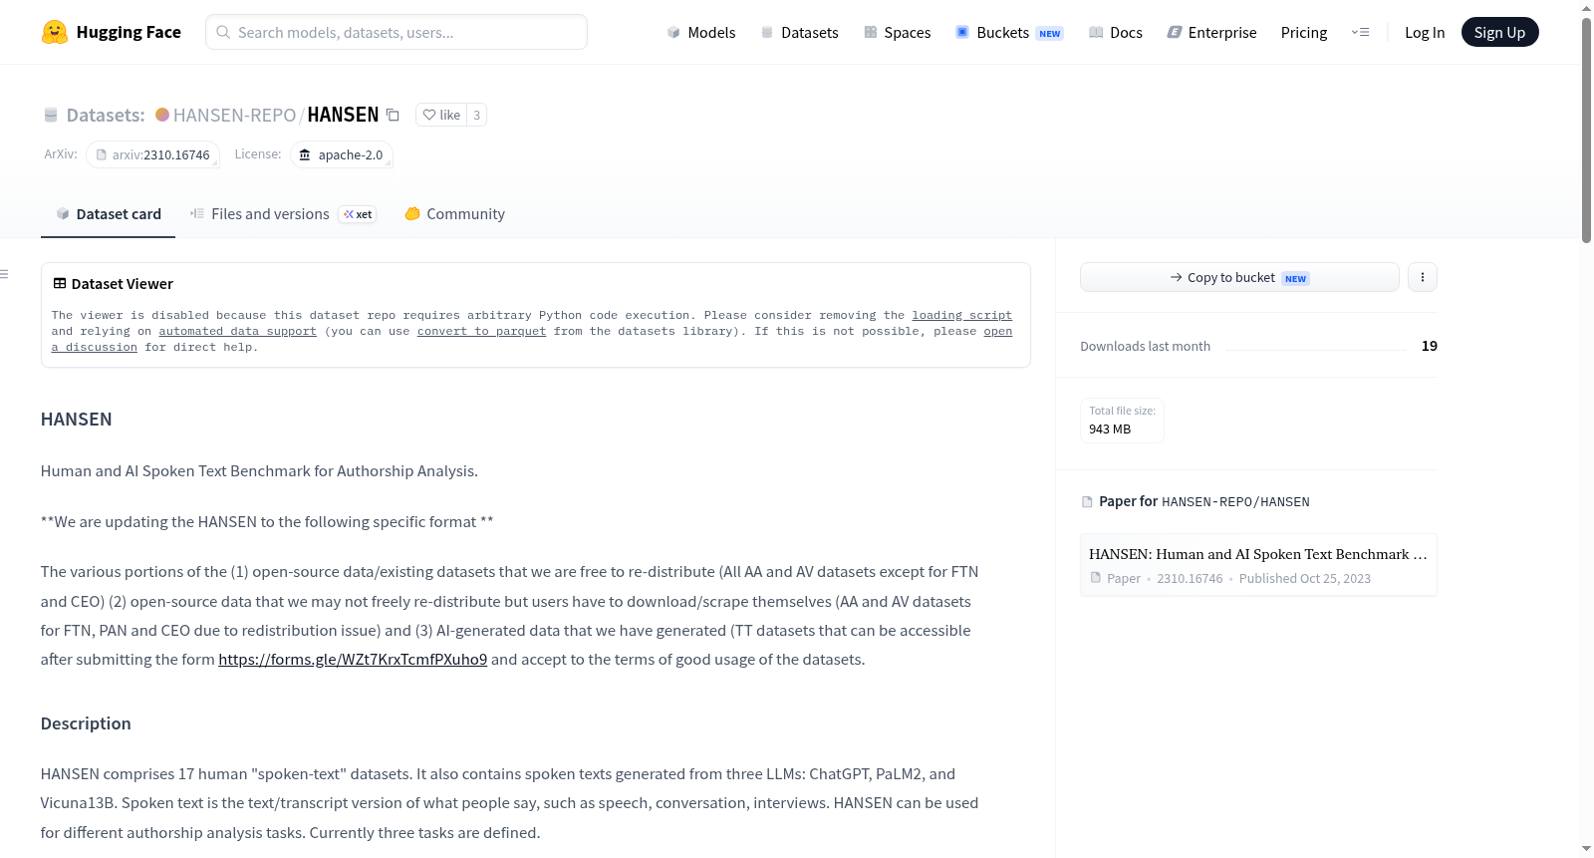Focus the search models, datasets, users field
Image resolution: width=1594 pixels, height=858 pixels.
click(397, 32)
